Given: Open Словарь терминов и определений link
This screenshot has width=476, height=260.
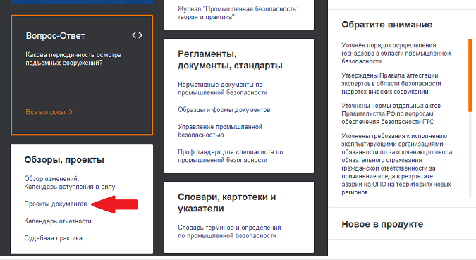Looking at the screenshot, I should 229,232.
